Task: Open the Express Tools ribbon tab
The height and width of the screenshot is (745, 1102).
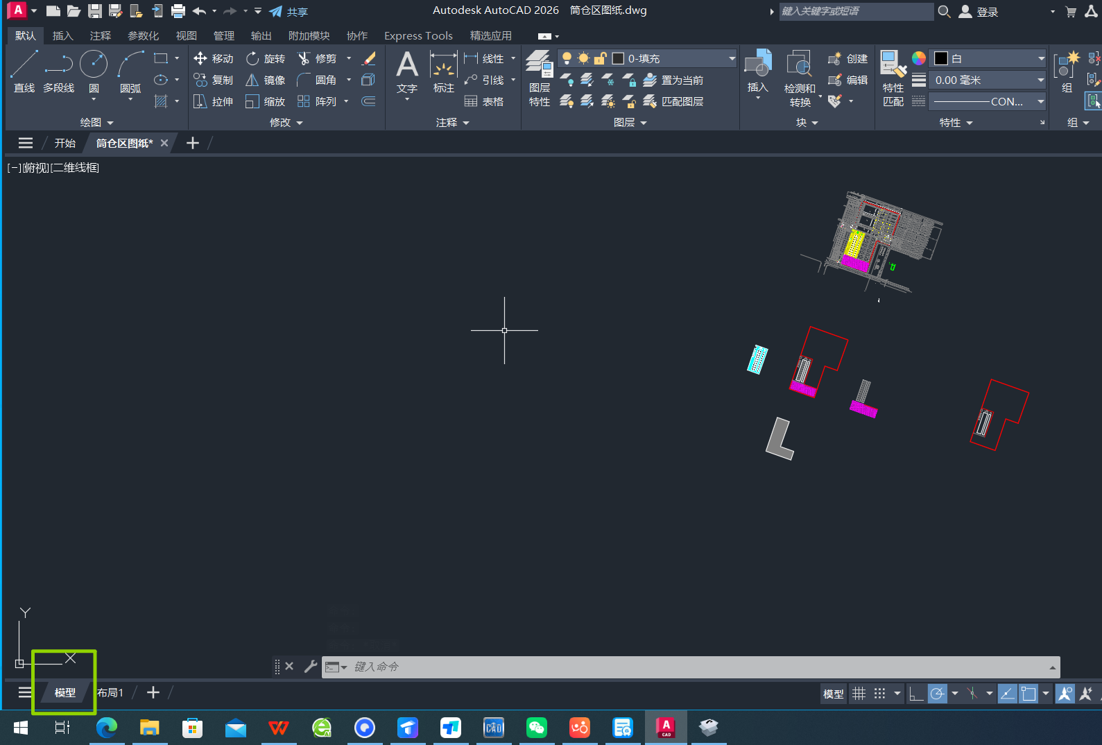Action: pyautogui.click(x=418, y=35)
